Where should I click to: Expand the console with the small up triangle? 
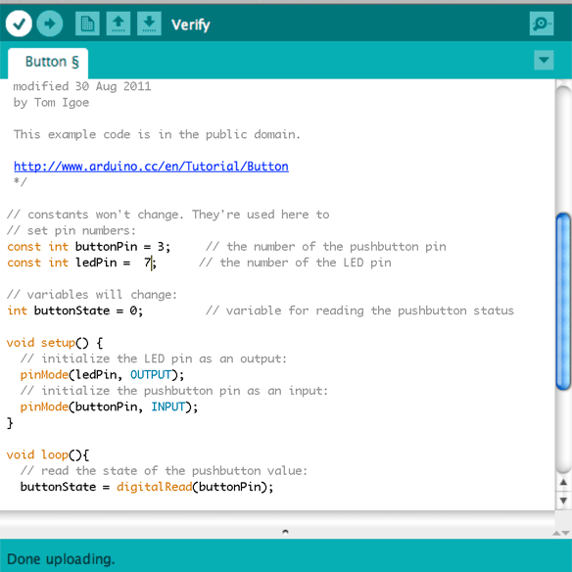click(x=556, y=534)
